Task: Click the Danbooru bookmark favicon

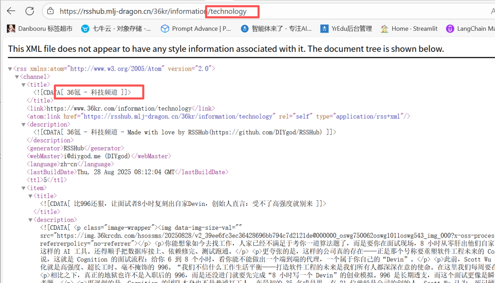Action: 11,29
